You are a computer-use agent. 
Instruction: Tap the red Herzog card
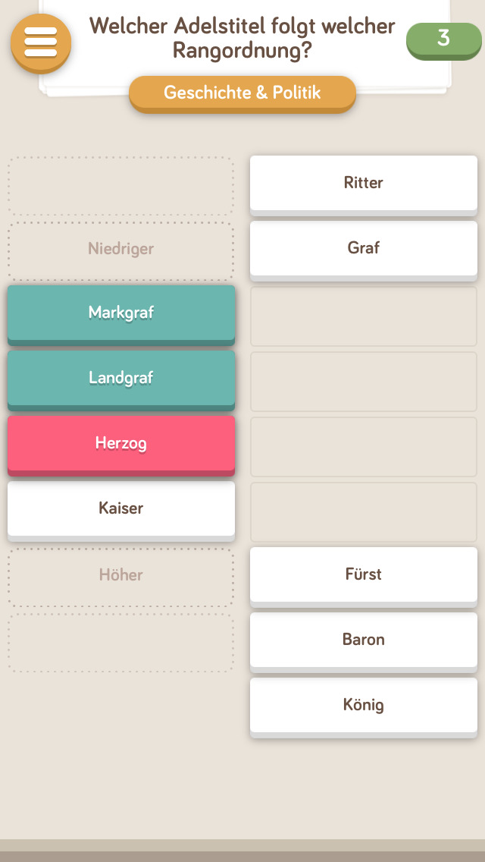click(x=121, y=443)
